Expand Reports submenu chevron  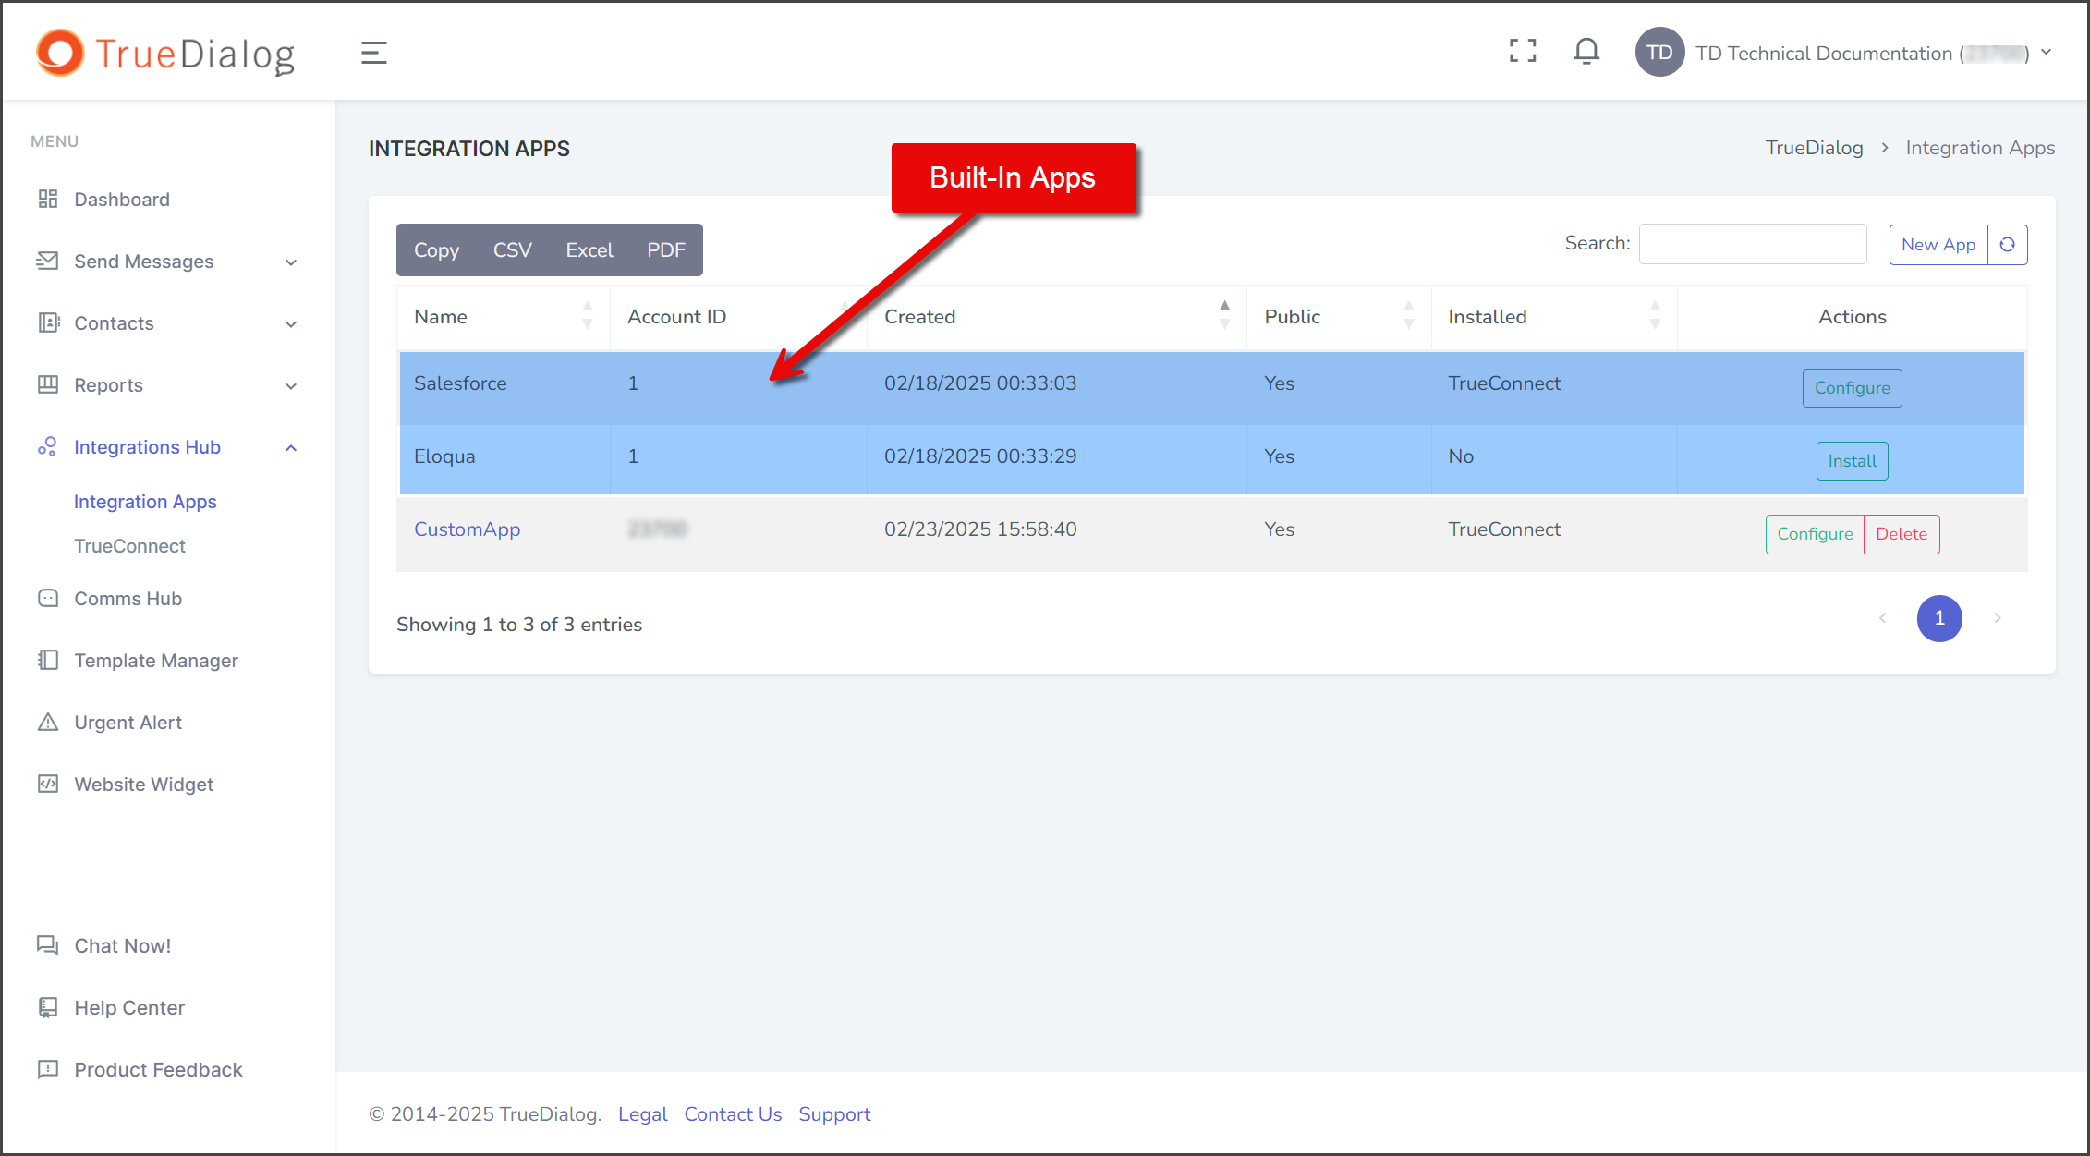[x=291, y=386]
